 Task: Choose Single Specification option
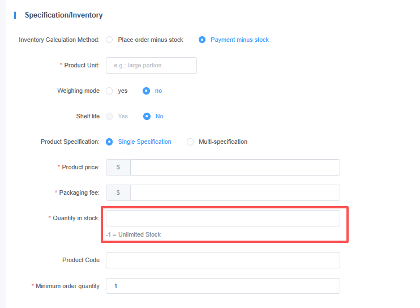pyautogui.click(x=110, y=142)
